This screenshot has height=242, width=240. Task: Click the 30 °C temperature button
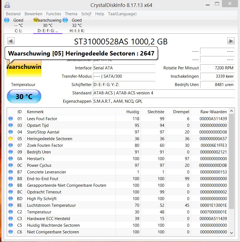click(24, 97)
